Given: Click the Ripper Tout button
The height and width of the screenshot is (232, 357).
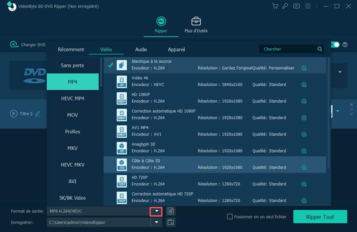Looking at the screenshot, I should tap(320, 217).
